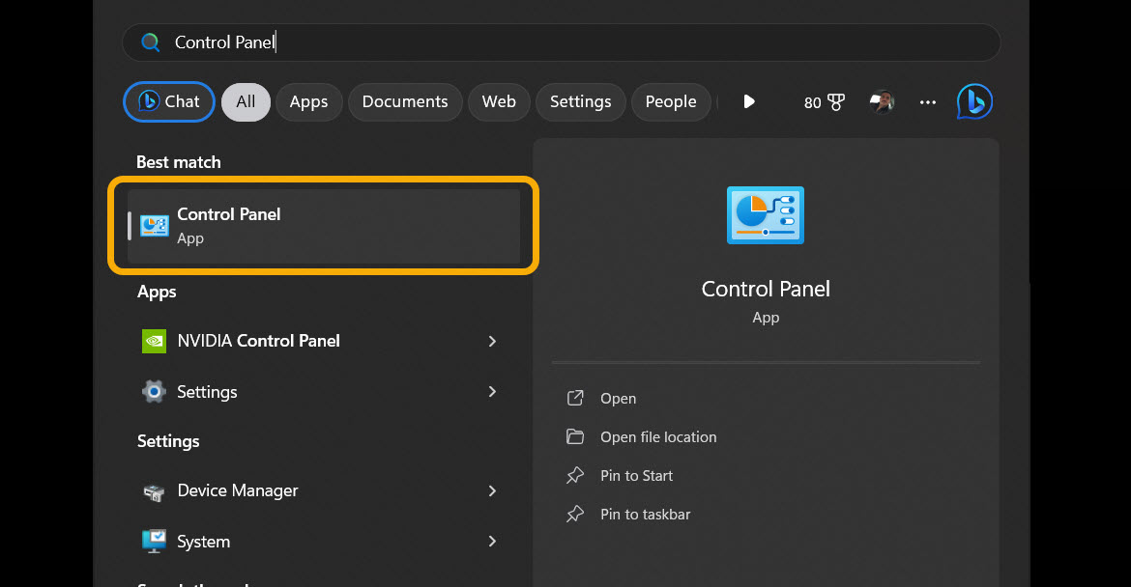Switch to the Documents filter tab
The image size is (1131, 587).
(x=405, y=101)
